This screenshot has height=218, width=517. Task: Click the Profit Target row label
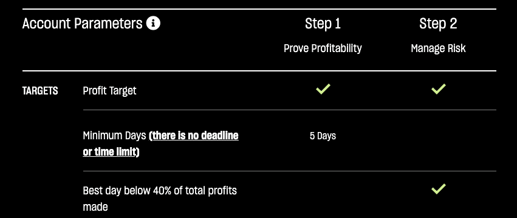pyautogui.click(x=109, y=91)
